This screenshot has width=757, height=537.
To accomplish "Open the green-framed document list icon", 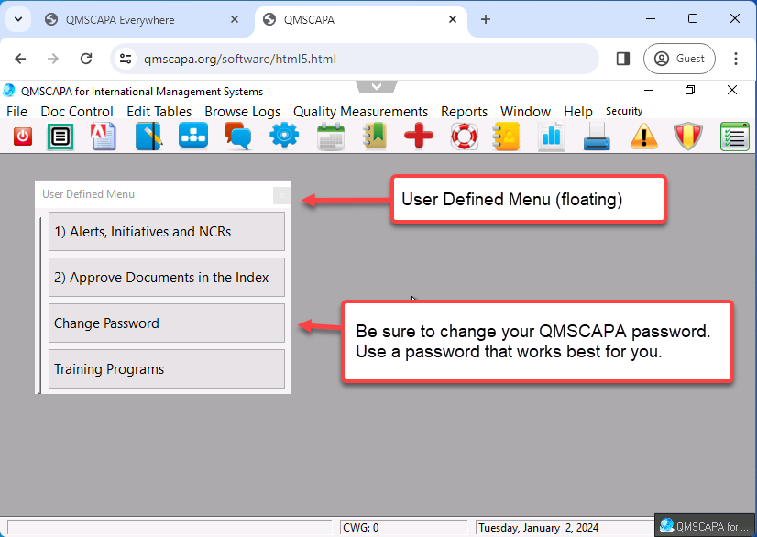I will [60, 137].
